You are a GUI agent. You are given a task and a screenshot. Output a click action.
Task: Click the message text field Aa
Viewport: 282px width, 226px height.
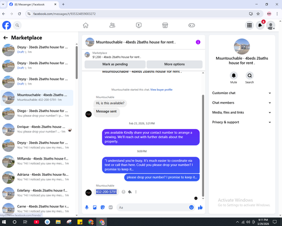[x=152, y=207]
